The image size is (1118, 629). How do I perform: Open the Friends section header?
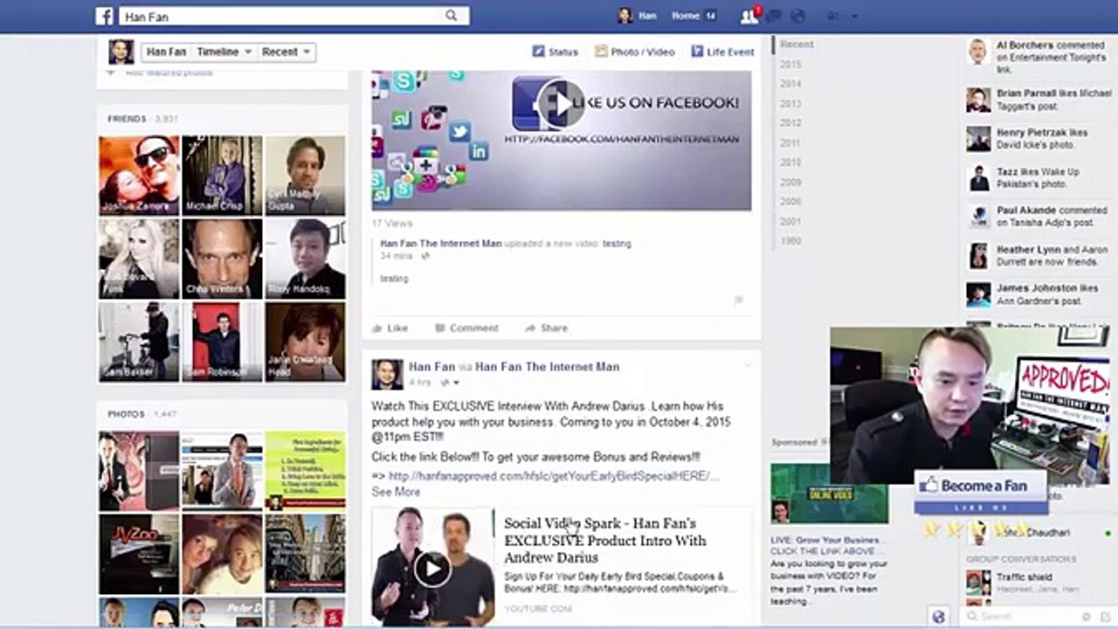pyautogui.click(x=127, y=118)
